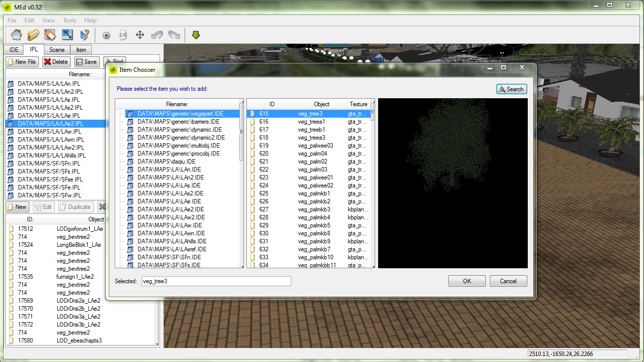Click the blue diagonal arrow toolbar icon

pos(67,35)
